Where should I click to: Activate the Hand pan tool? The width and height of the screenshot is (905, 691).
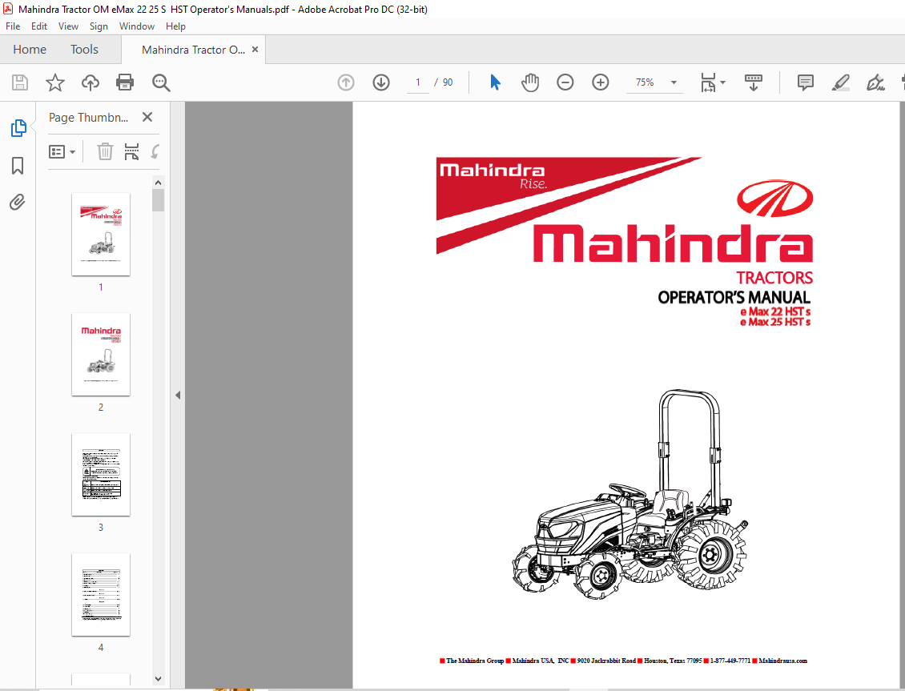point(530,82)
